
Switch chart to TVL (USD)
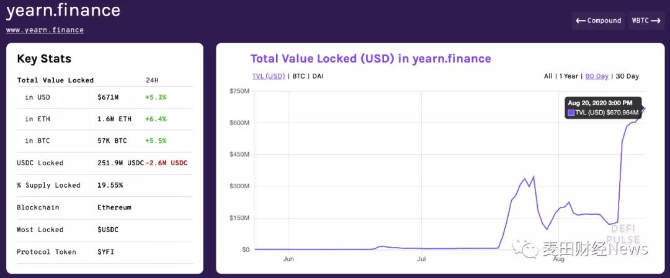(268, 76)
